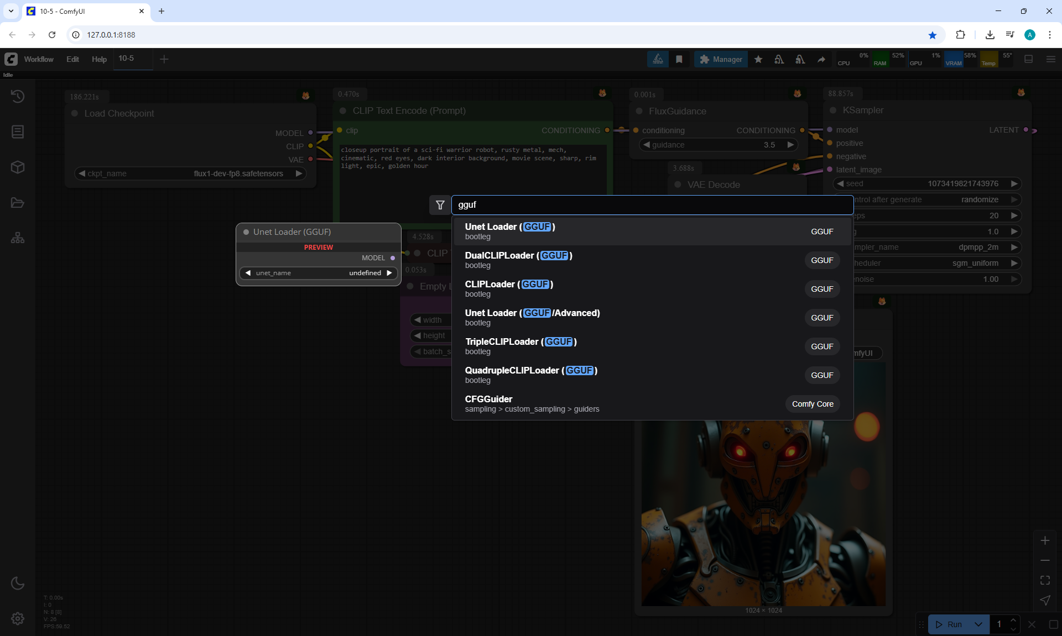Click the share arrow icon in toolbar
The height and width of the screenshot is (636, 1062).
821,59
